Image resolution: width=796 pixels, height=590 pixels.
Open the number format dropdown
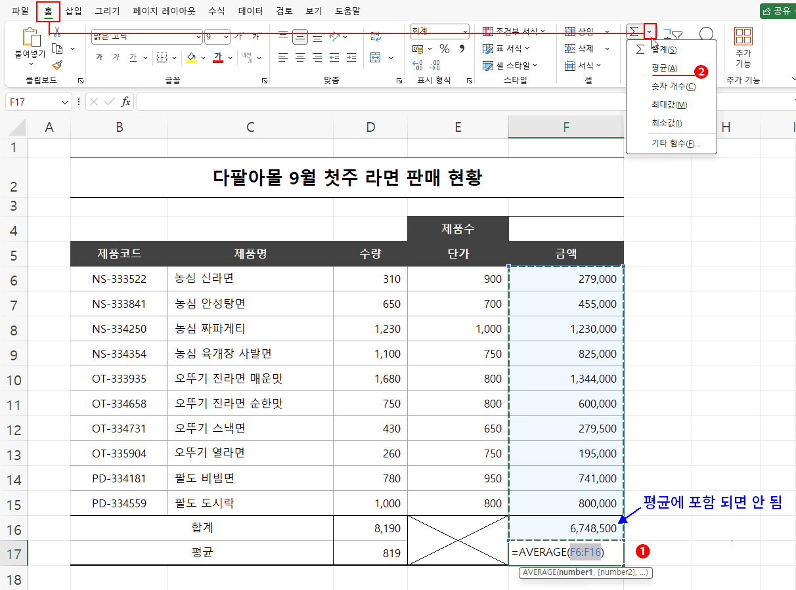click(x=465, y=31)
